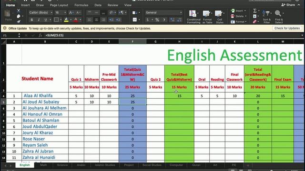This screenshot has height=171, width=305.
Task: Apply percent style format
Action: pyautogui.click(x=157, y=20)
